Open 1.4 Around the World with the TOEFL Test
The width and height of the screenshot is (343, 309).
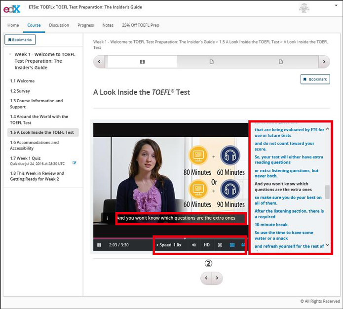tap(39, 119)
